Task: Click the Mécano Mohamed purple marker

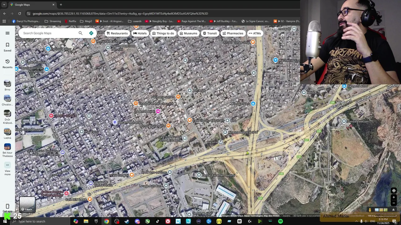Action: tap(115, 122)
